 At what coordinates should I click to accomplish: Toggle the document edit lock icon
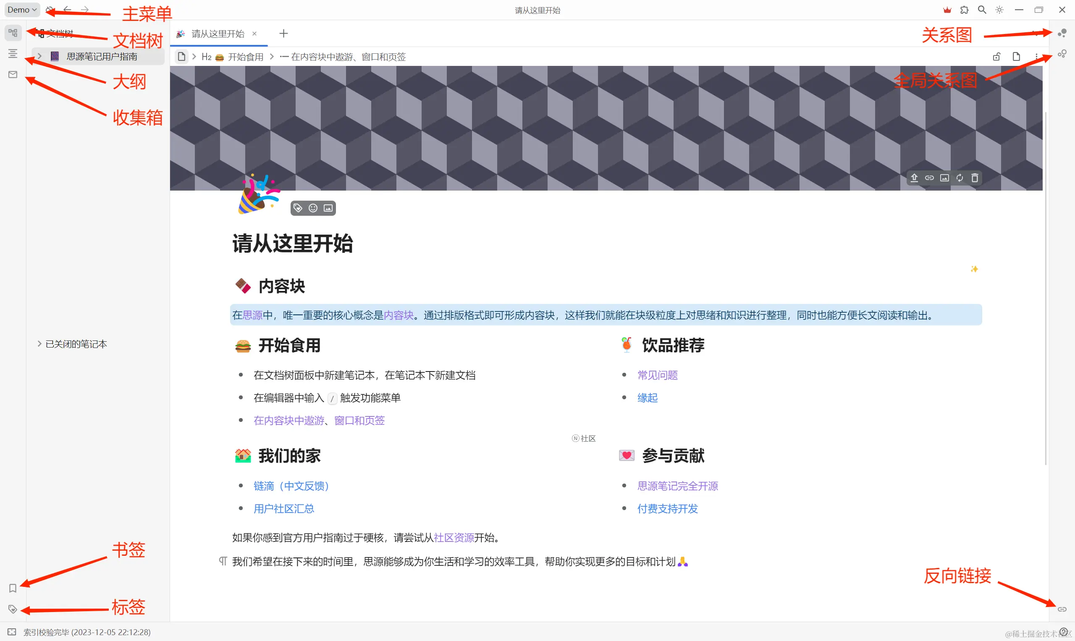point(996,57)
